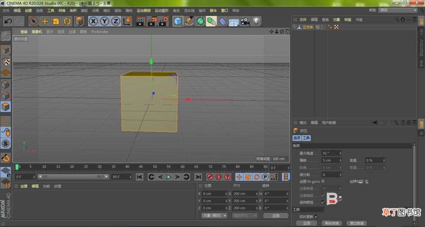Image resolution: width=425 pixels, height=227 pixels.
Task: Toggle autokeying red button
Action: (x=218, y=177)
